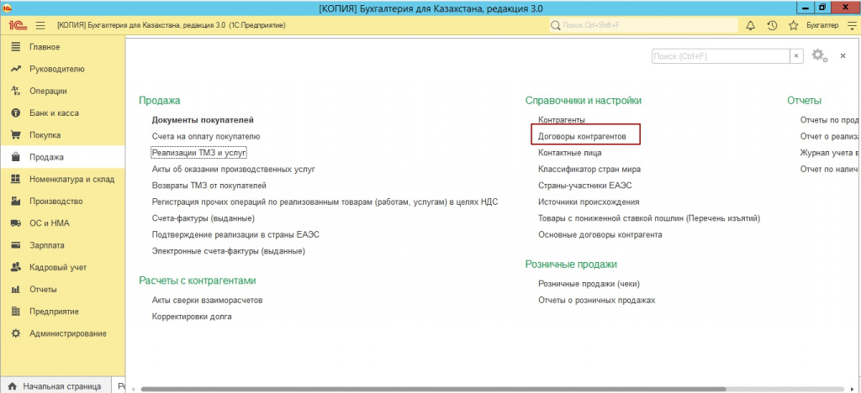Open Документы покупателей link

click(203, 119)
